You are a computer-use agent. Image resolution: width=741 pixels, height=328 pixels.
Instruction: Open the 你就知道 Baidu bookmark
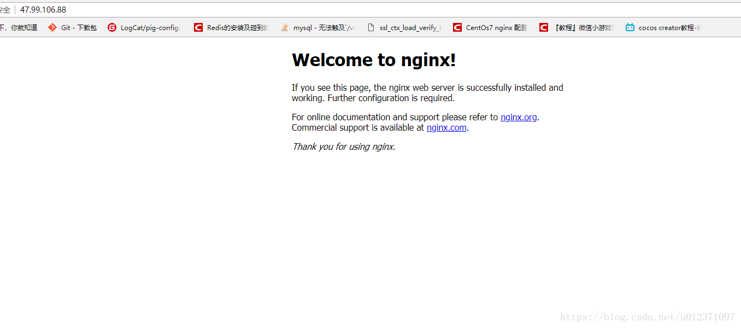[x=19, y=27]
